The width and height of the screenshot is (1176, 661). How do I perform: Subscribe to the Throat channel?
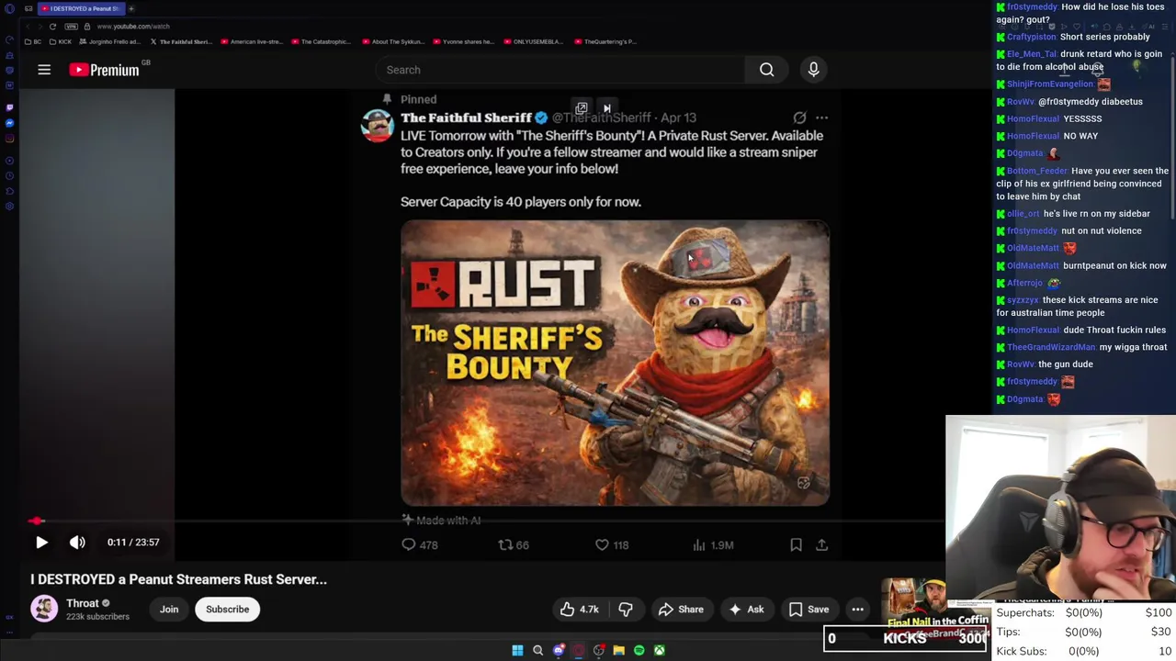(228, 610)
